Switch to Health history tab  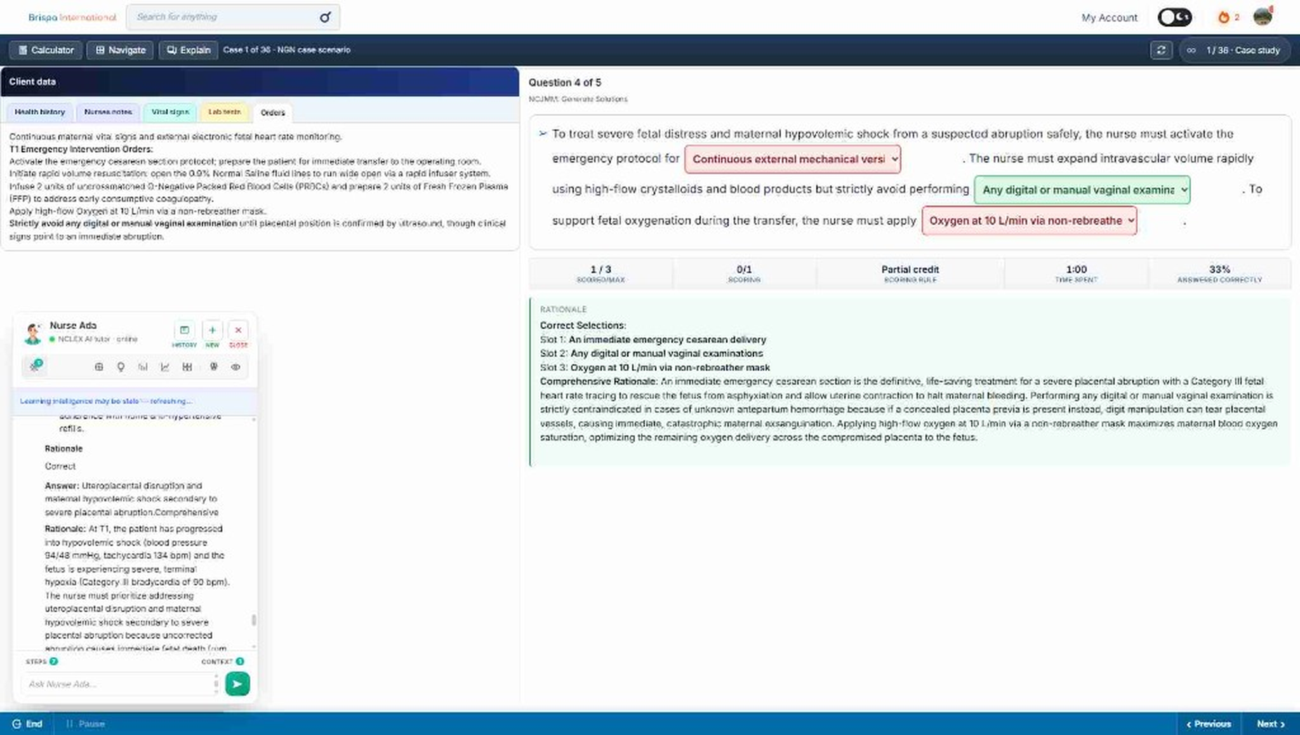39,112
